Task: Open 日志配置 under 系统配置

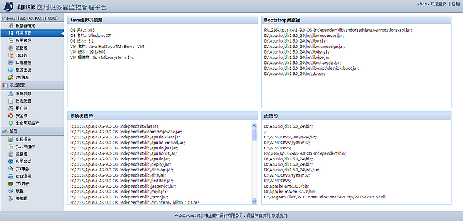Action: pyautogui.click(x=23, y=101)
